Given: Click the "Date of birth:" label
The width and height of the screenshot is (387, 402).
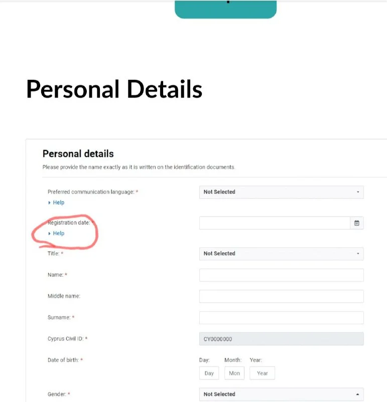Looking at the screenshot, I should point(63,360).
